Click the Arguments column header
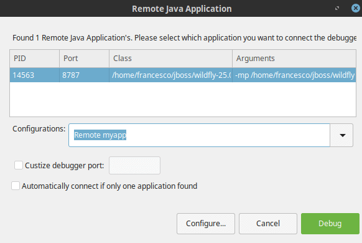362x243 pixels. tap(294, 59)
